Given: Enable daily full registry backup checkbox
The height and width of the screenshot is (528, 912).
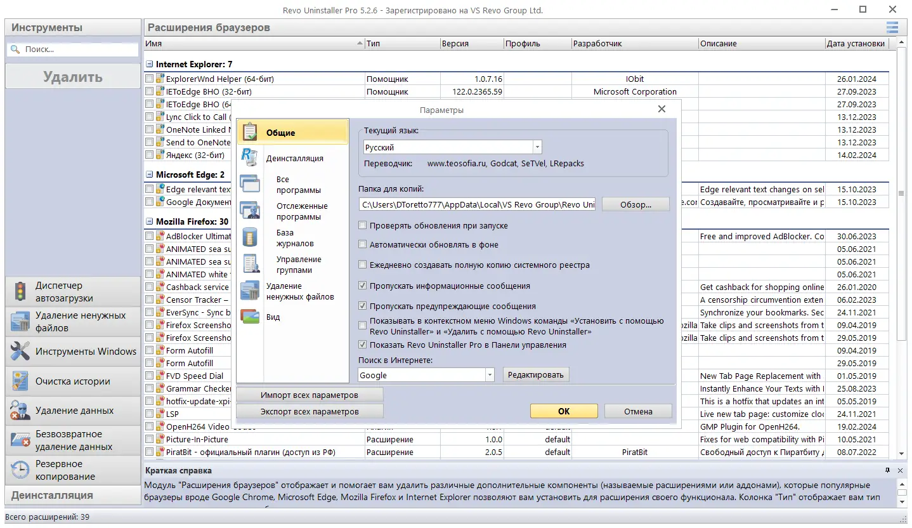Looking at the screenshot, I should pyautogui.click(x=363, y=265).
